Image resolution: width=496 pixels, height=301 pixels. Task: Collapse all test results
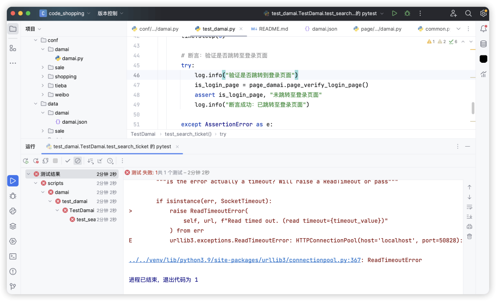click(x=100, y=161)
